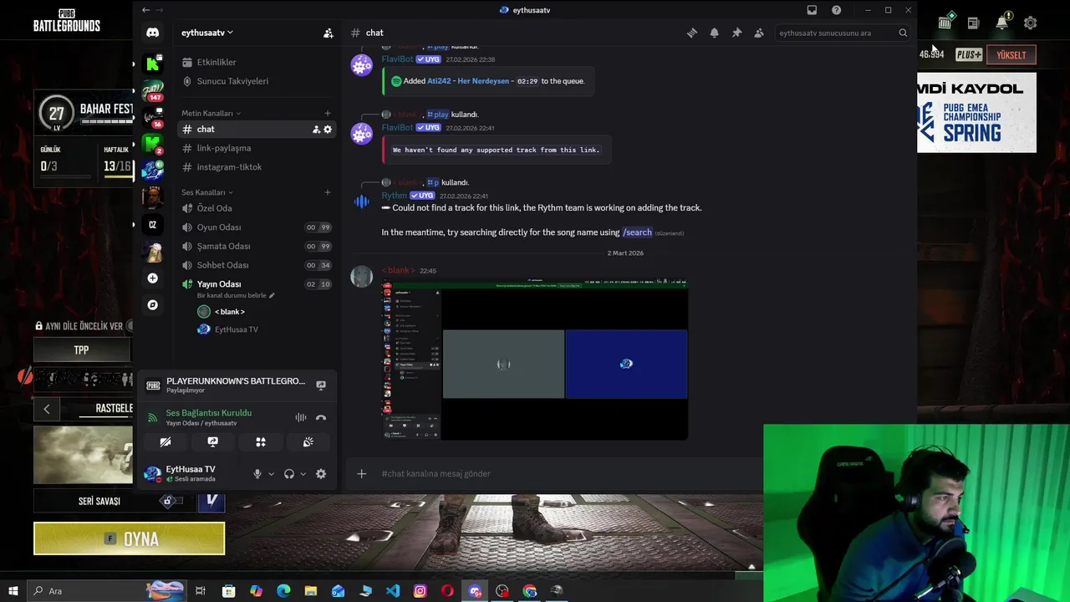Open Discord direct messages home icon
This screenshot has width=1070, height=602.
point(152,33)
